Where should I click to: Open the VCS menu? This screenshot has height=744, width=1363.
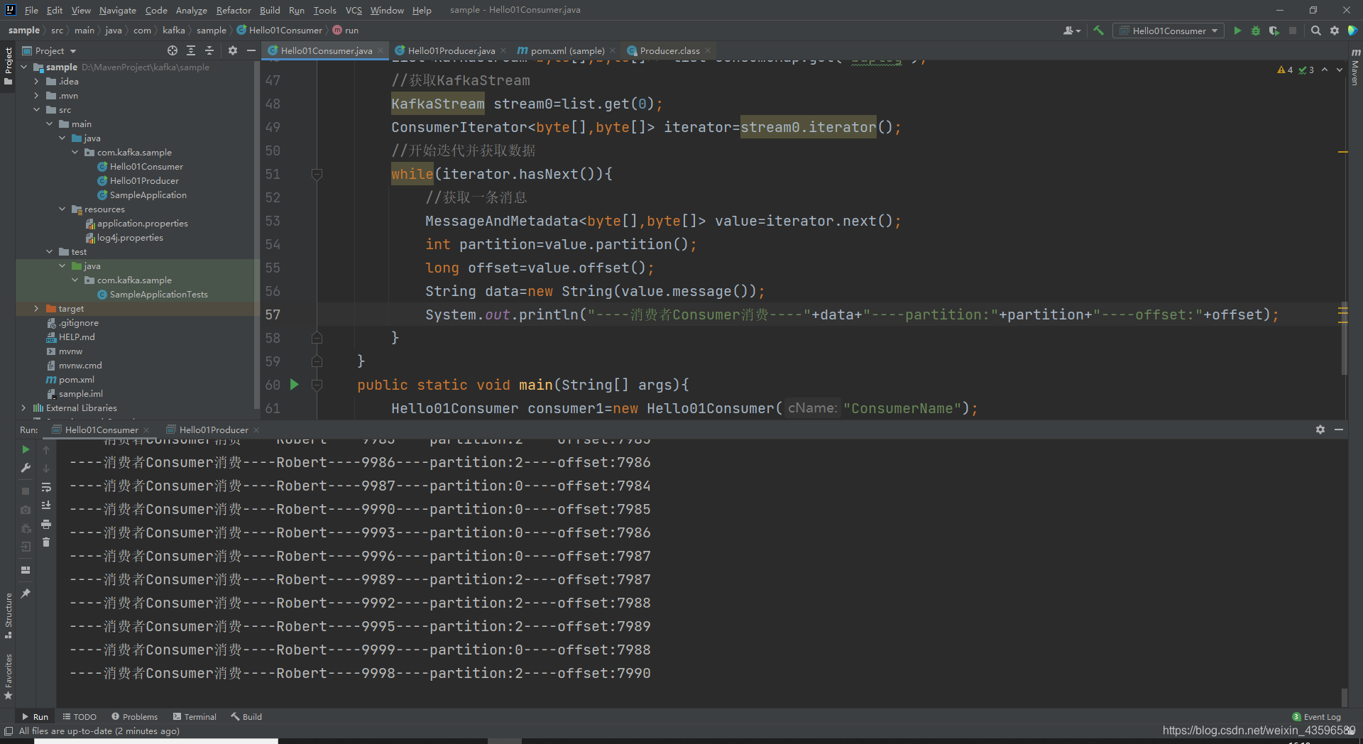click(354, 10)
